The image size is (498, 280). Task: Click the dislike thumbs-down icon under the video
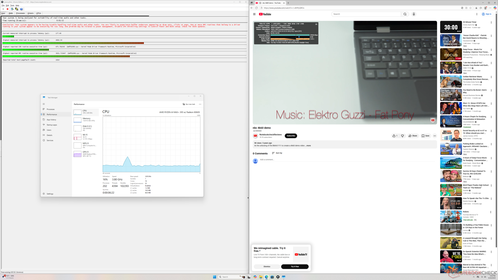point(402,136)
